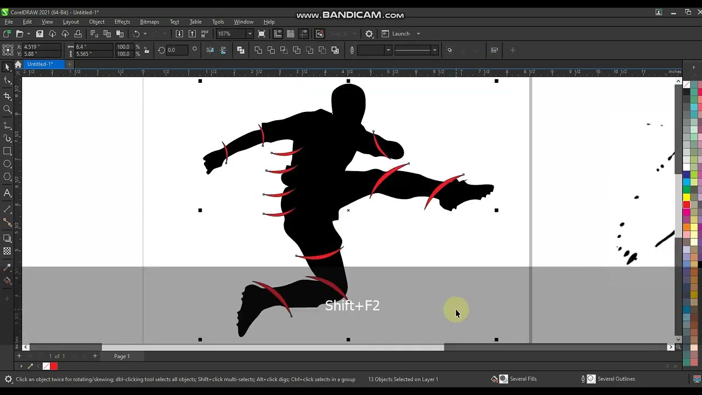Click the X position input field
Image resolution: width=702 pixels, height=395 pixels.
41,47
